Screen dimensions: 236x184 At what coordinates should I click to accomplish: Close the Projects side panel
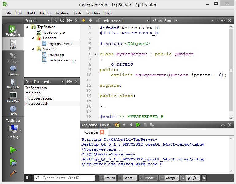(x=76, y=20)
